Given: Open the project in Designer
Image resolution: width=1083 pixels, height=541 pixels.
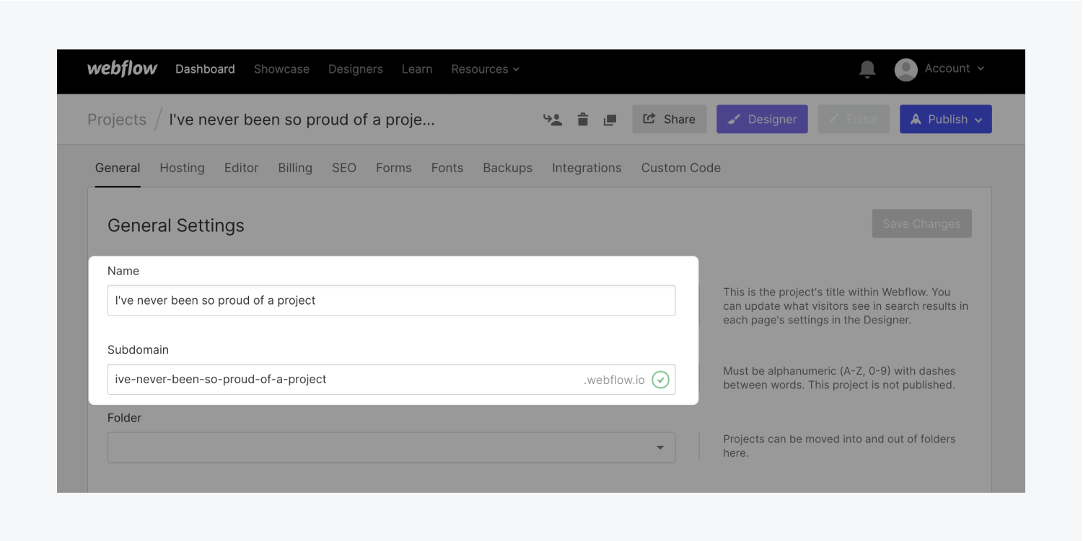Looking at the screenshot, I should click(762, 120).
